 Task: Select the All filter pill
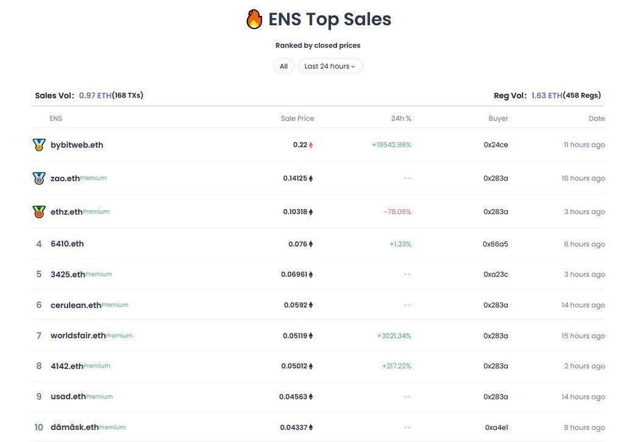coord(283,66)
